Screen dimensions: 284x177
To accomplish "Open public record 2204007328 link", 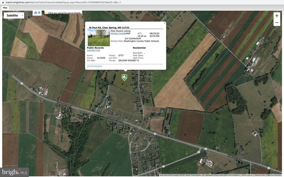I will (x=93, y=50).
